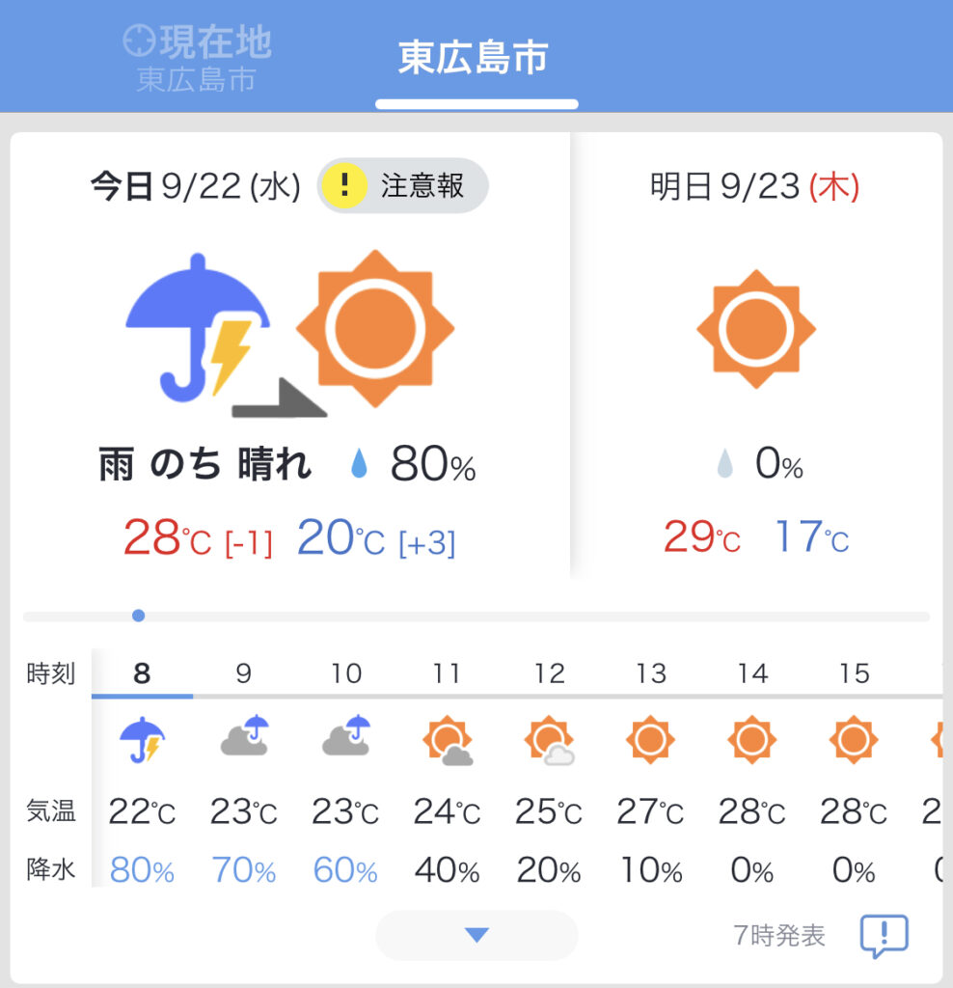Tap today's large sun icon

374,328
